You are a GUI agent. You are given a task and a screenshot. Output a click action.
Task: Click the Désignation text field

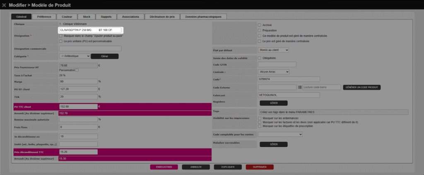[x=91, y=30]
